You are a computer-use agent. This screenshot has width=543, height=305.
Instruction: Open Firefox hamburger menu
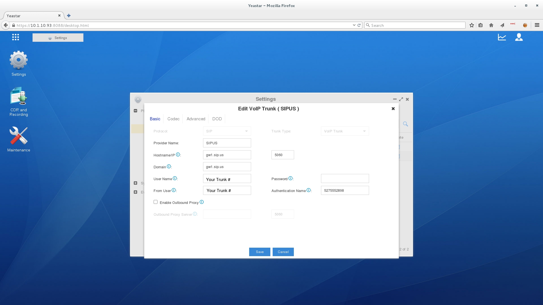pos(537,25)
